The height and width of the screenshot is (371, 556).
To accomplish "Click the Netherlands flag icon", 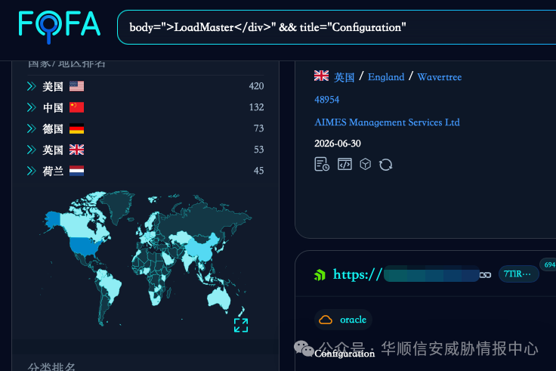I will tap(76, 171).
